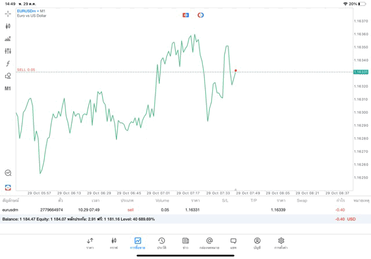The height and width of the screenshot is (259, 371).
Task: Click the SELL 0.05 order line label
Action: [x=26, y=70]
